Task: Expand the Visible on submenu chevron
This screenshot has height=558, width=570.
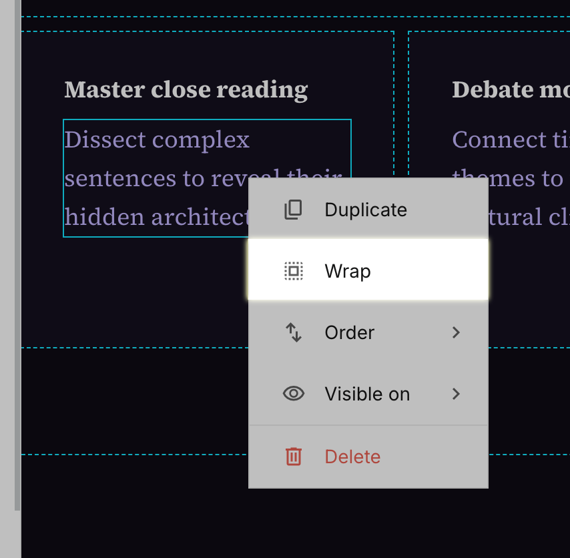Action: (x=456, y=394)
